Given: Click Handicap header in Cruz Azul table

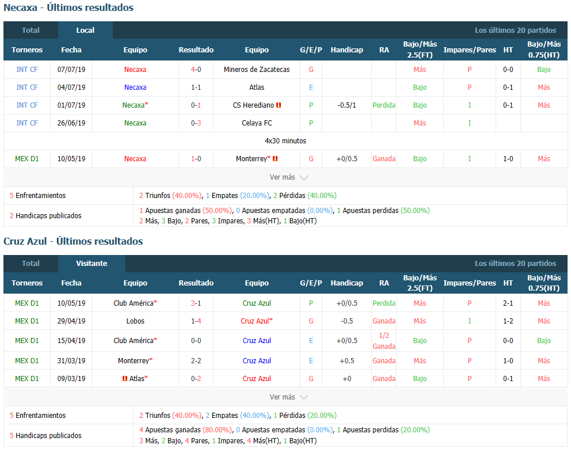Looking at the screenshot, I should [347, 283].
